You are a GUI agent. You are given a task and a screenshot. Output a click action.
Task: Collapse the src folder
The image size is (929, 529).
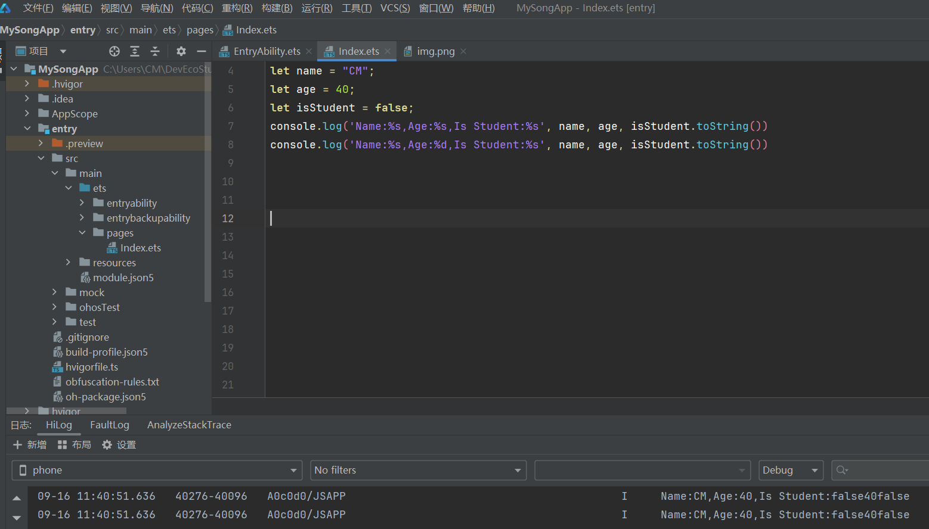41,158
